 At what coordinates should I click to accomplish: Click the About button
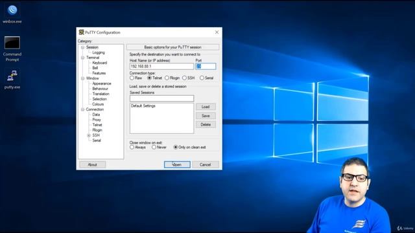[x=92, y=164]
